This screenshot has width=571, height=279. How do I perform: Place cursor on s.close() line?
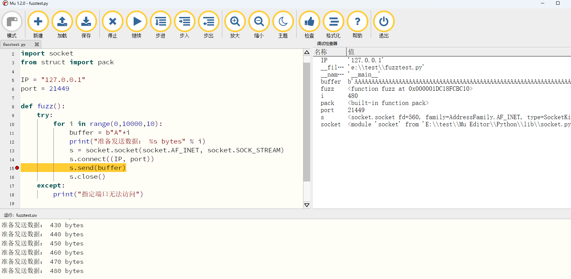click(87, 177)
